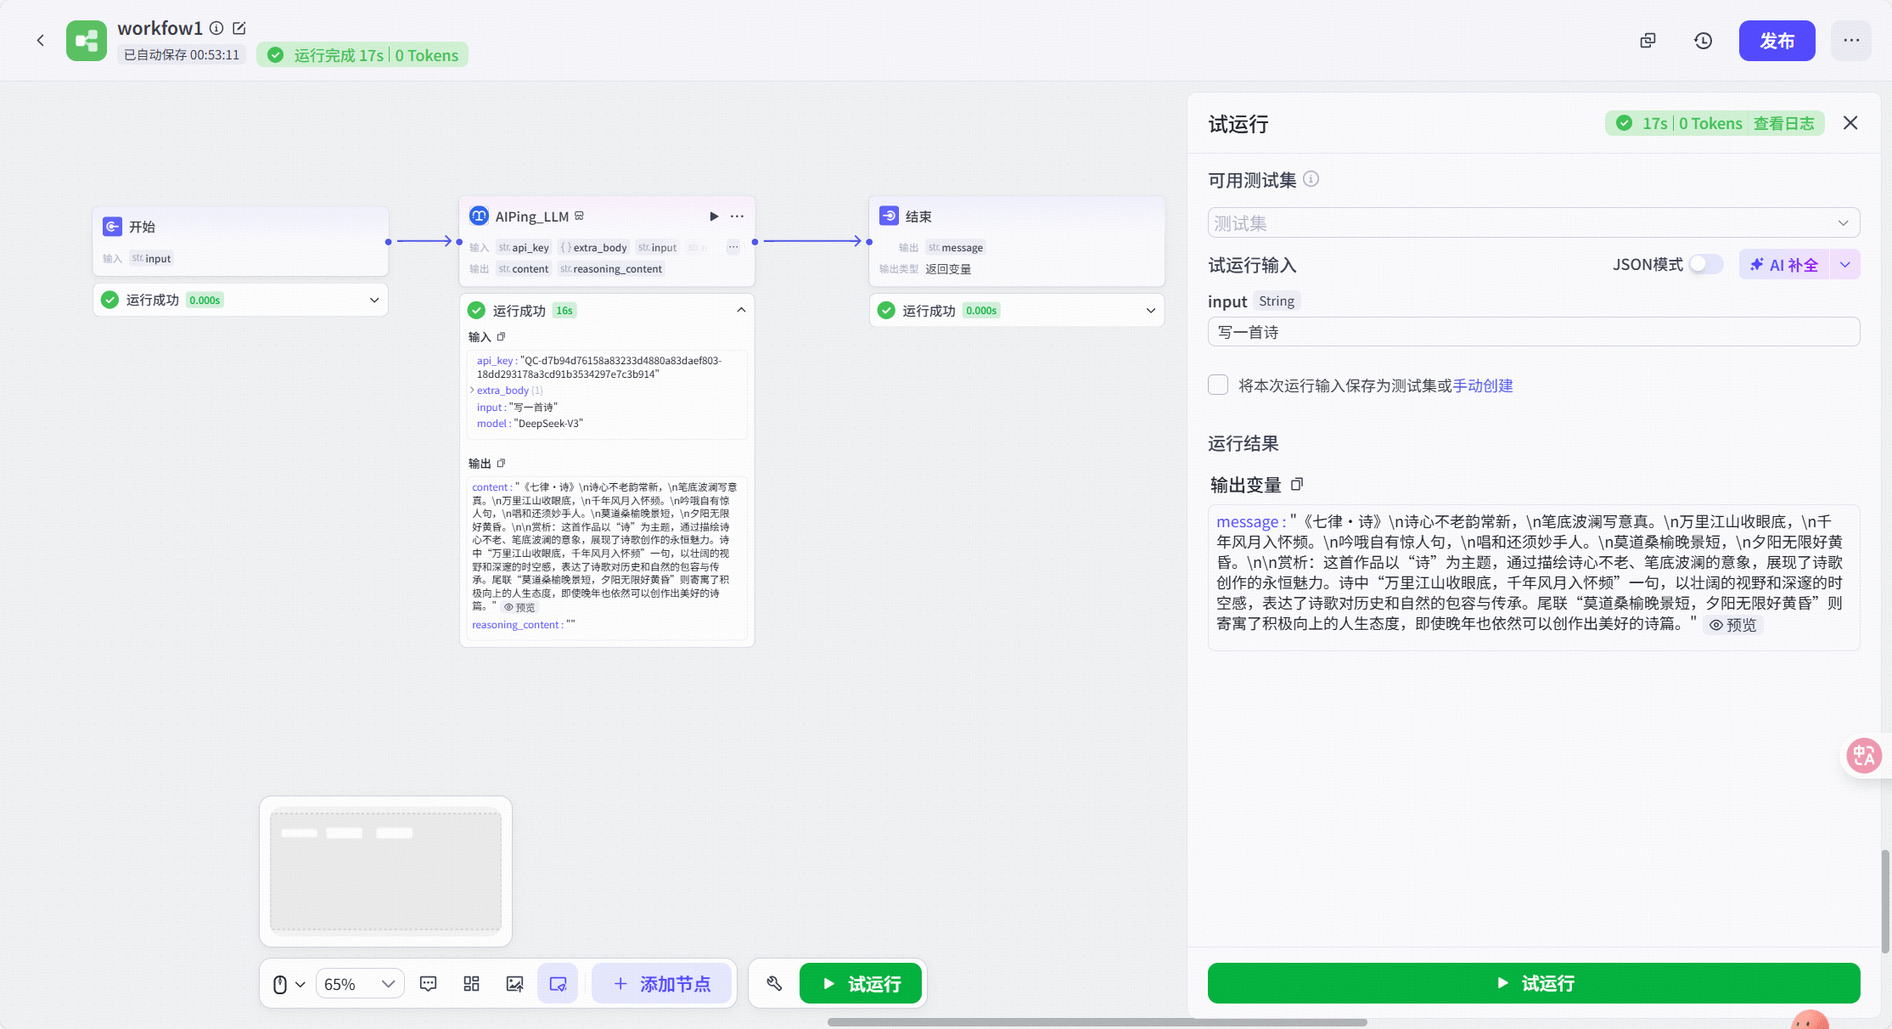Screen dimensions: 1892x1029
Task: Open the AIPing_LLM node options menu
Action: pyautogui.click(x=736, y=216)
